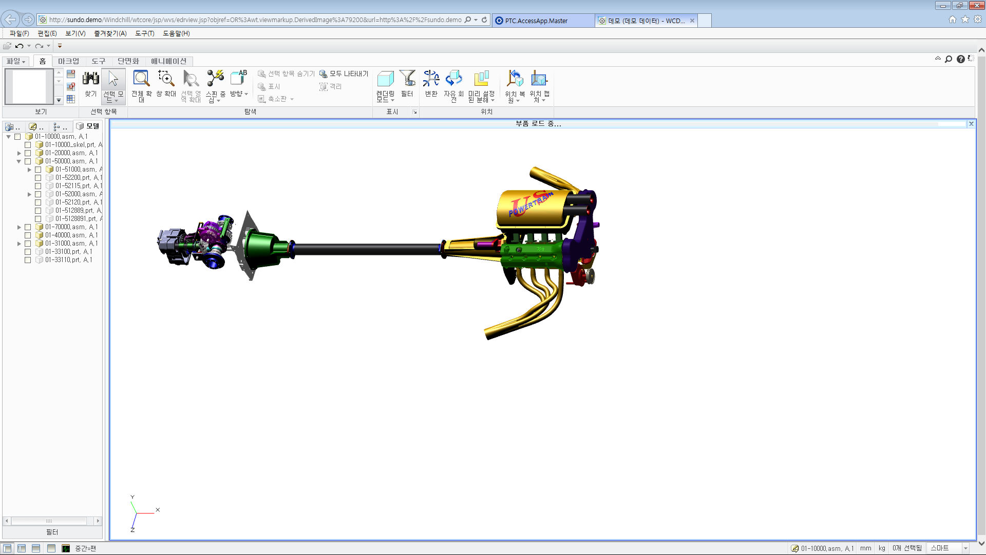Open Spin Center (스핀 중심) tool

(216, 79)
